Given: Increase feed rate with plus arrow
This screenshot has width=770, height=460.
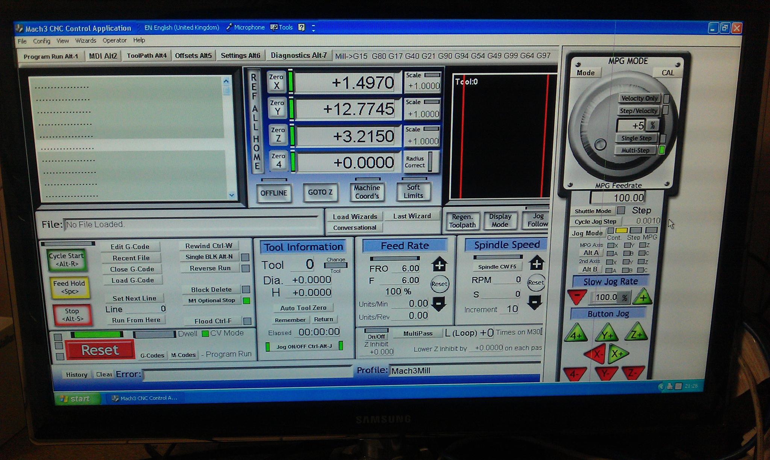Looking at the screenshot, I should [x=439, y=265].
